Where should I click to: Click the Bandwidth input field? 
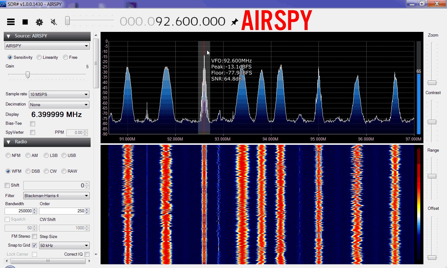[19, 211]
